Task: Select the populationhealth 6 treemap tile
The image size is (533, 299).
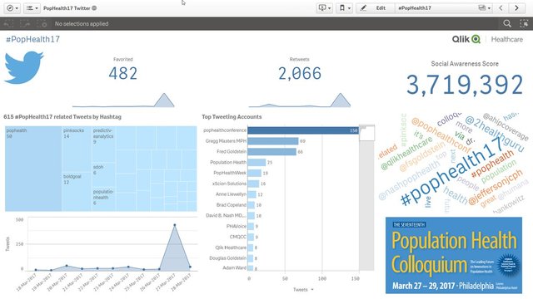Action: (x=103, y=199)
